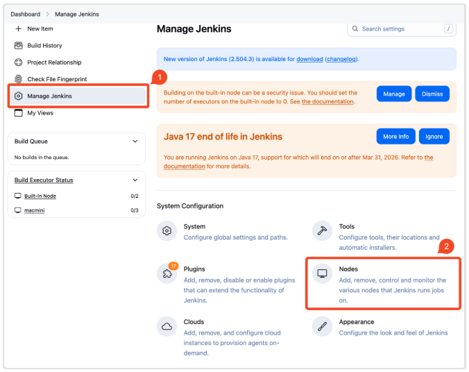469x372 pixels.
Task: Select Manage Jenkins in the sidebar
Action: pos(78,96)
